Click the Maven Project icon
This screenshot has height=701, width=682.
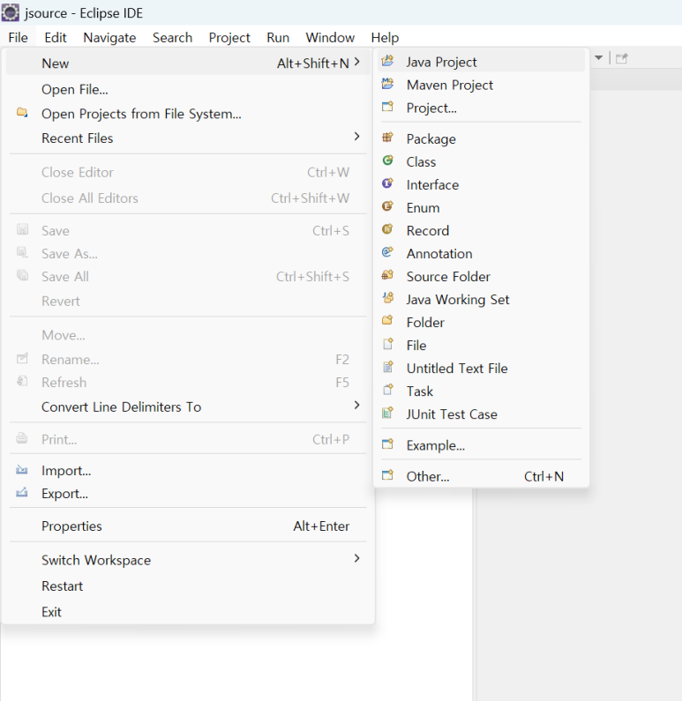point(387,84)
